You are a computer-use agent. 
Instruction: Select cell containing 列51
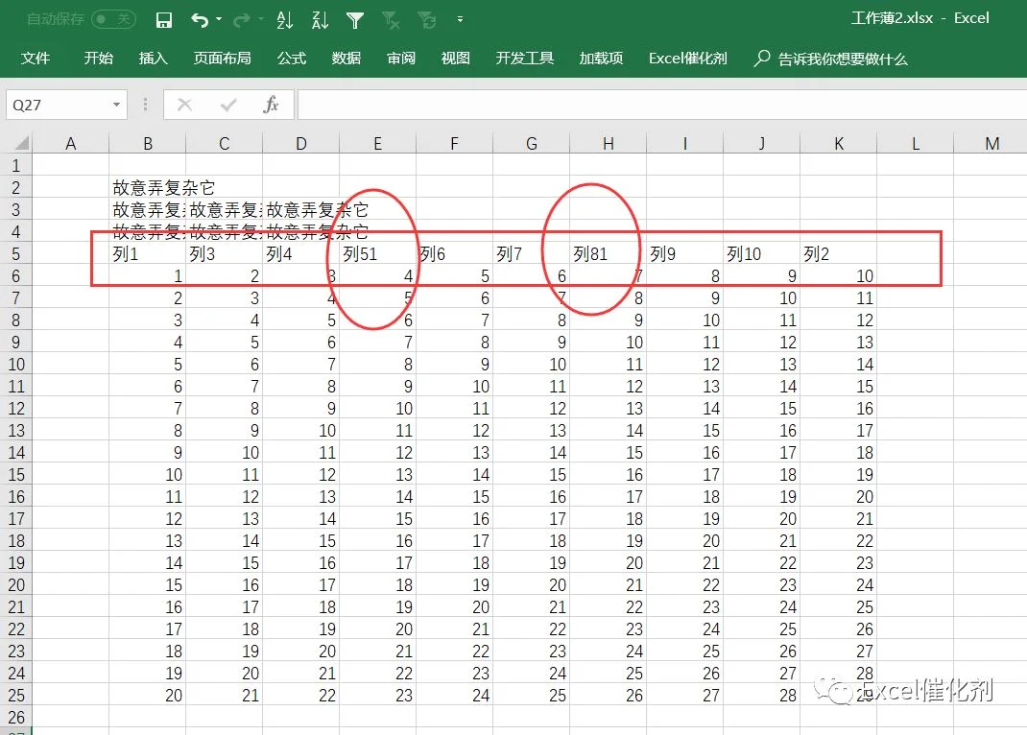coord(377,254)
